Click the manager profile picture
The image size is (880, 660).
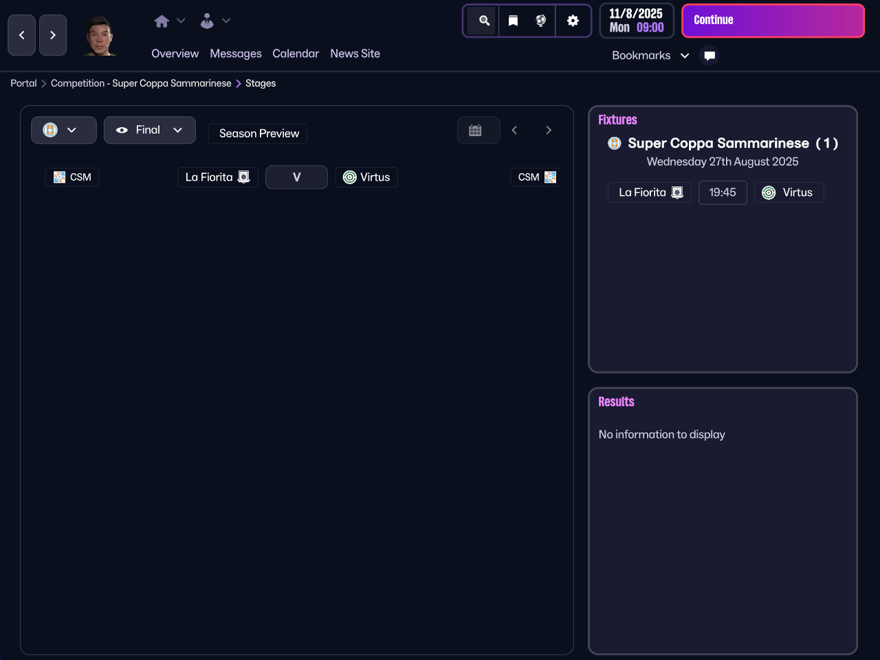[x=100, y=36]
